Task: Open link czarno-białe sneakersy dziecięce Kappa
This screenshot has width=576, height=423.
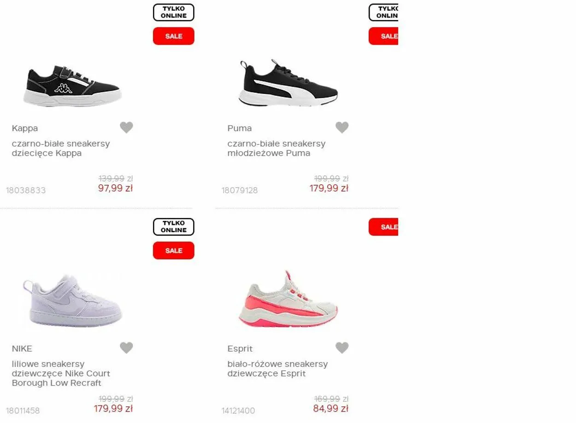Action: coord(61,148)
